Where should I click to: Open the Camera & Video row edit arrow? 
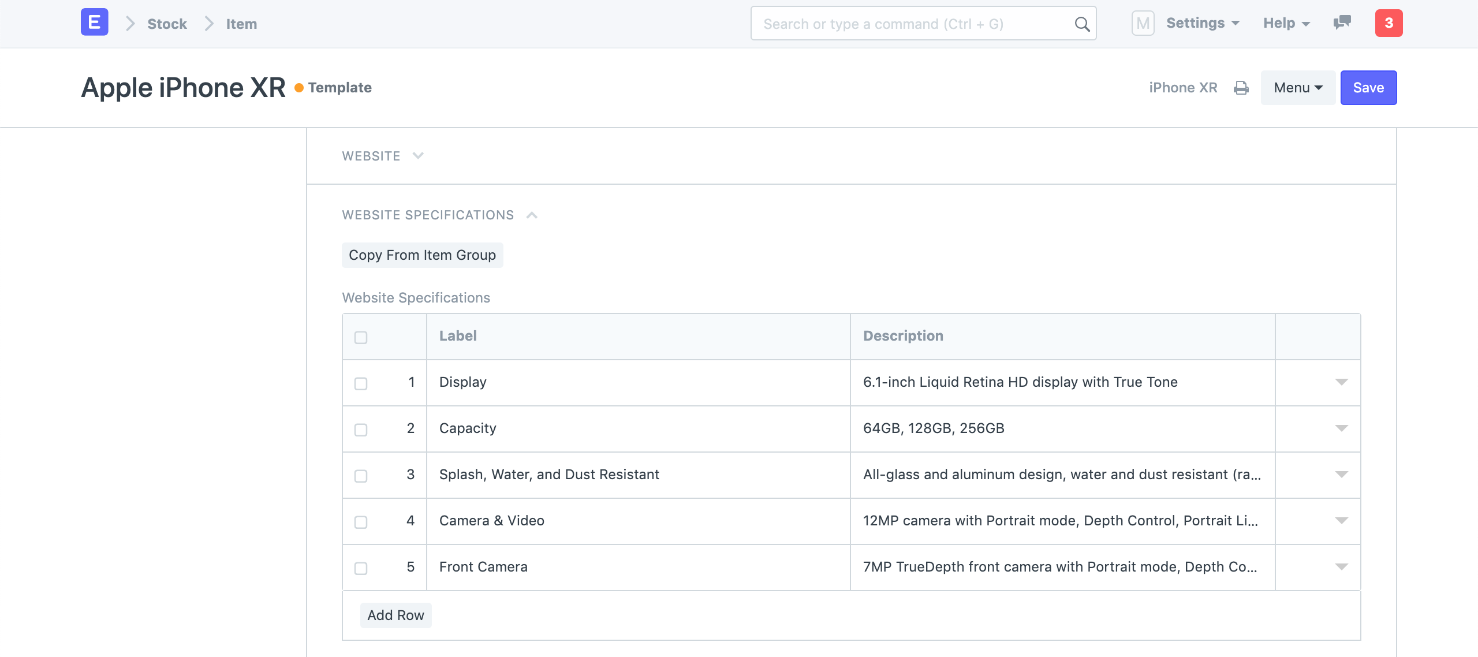point(1341,521)
